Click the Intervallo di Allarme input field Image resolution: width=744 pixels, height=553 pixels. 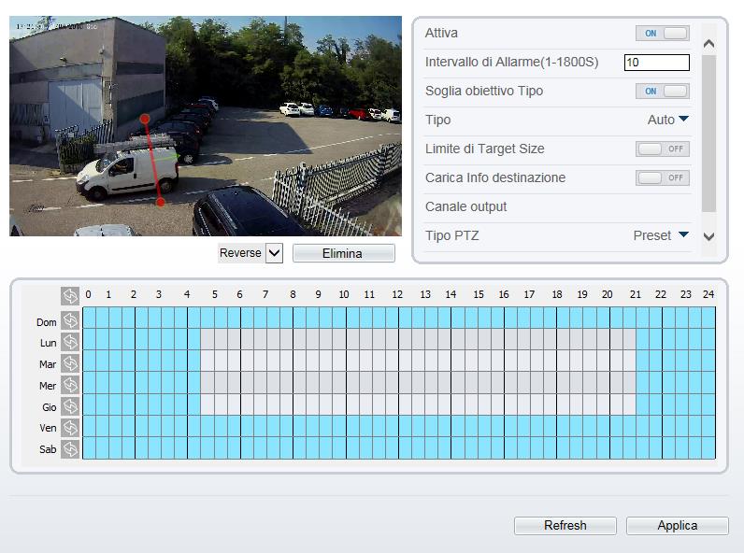[x=656, y=63]
